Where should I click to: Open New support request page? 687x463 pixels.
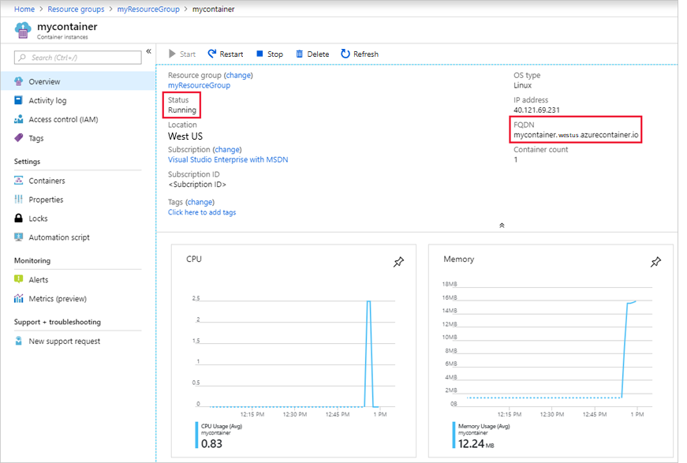[64, 342]
